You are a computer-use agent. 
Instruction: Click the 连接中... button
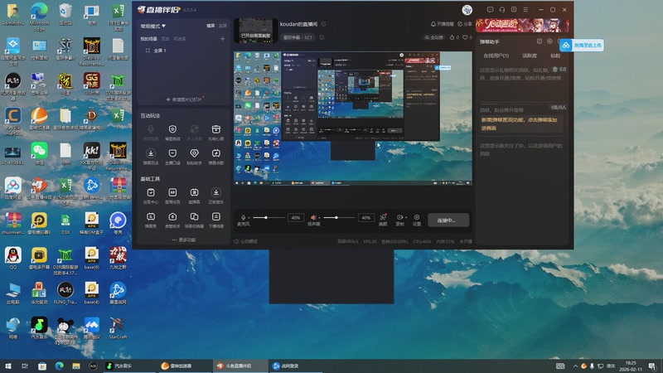point(448,220)
